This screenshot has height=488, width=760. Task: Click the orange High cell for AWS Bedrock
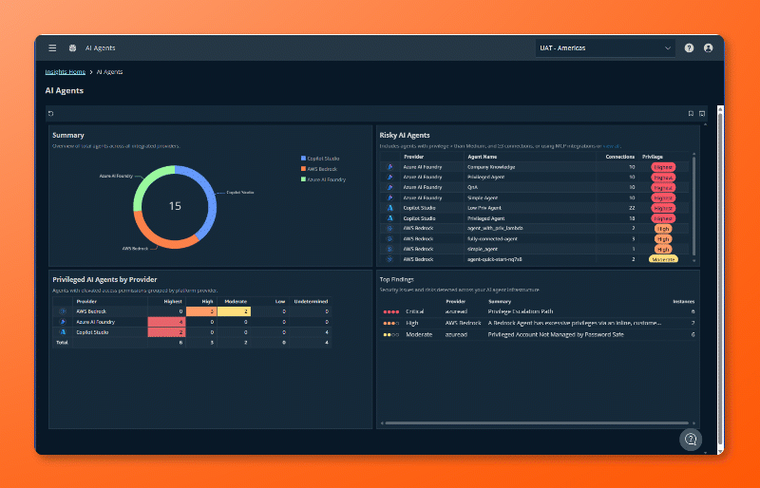[x=201, y=311]
